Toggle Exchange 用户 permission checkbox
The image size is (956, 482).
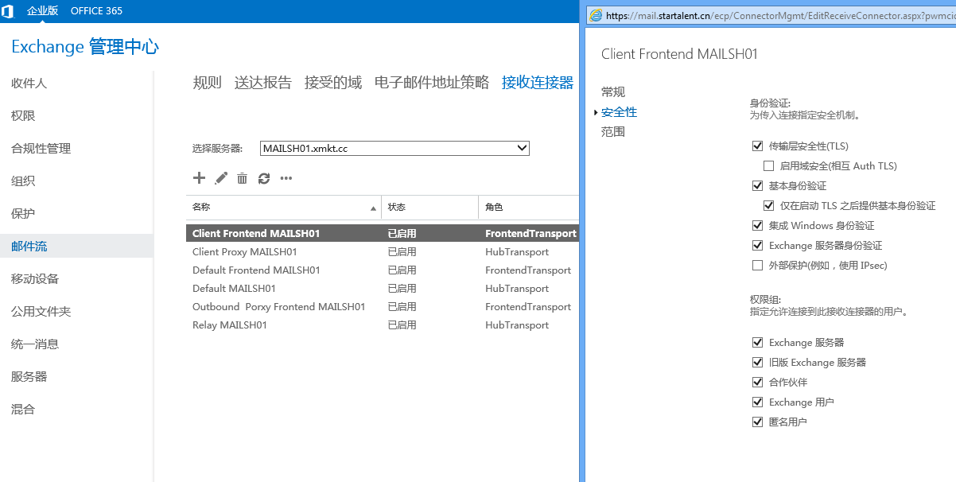(757, 402)
